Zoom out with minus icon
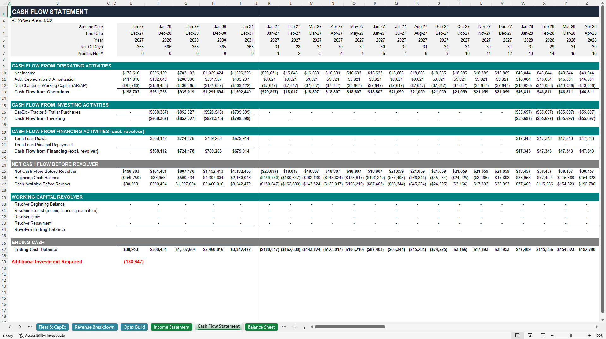The height and width of the screenshot is (339, 606). [552, 336]
